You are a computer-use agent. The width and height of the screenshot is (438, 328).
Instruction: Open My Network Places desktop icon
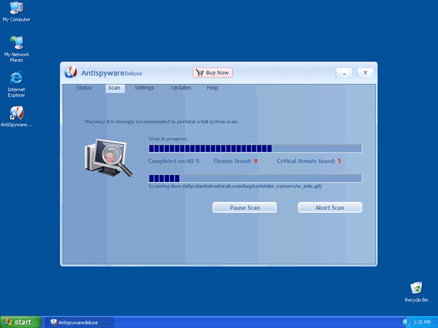(x=16, y=43)
